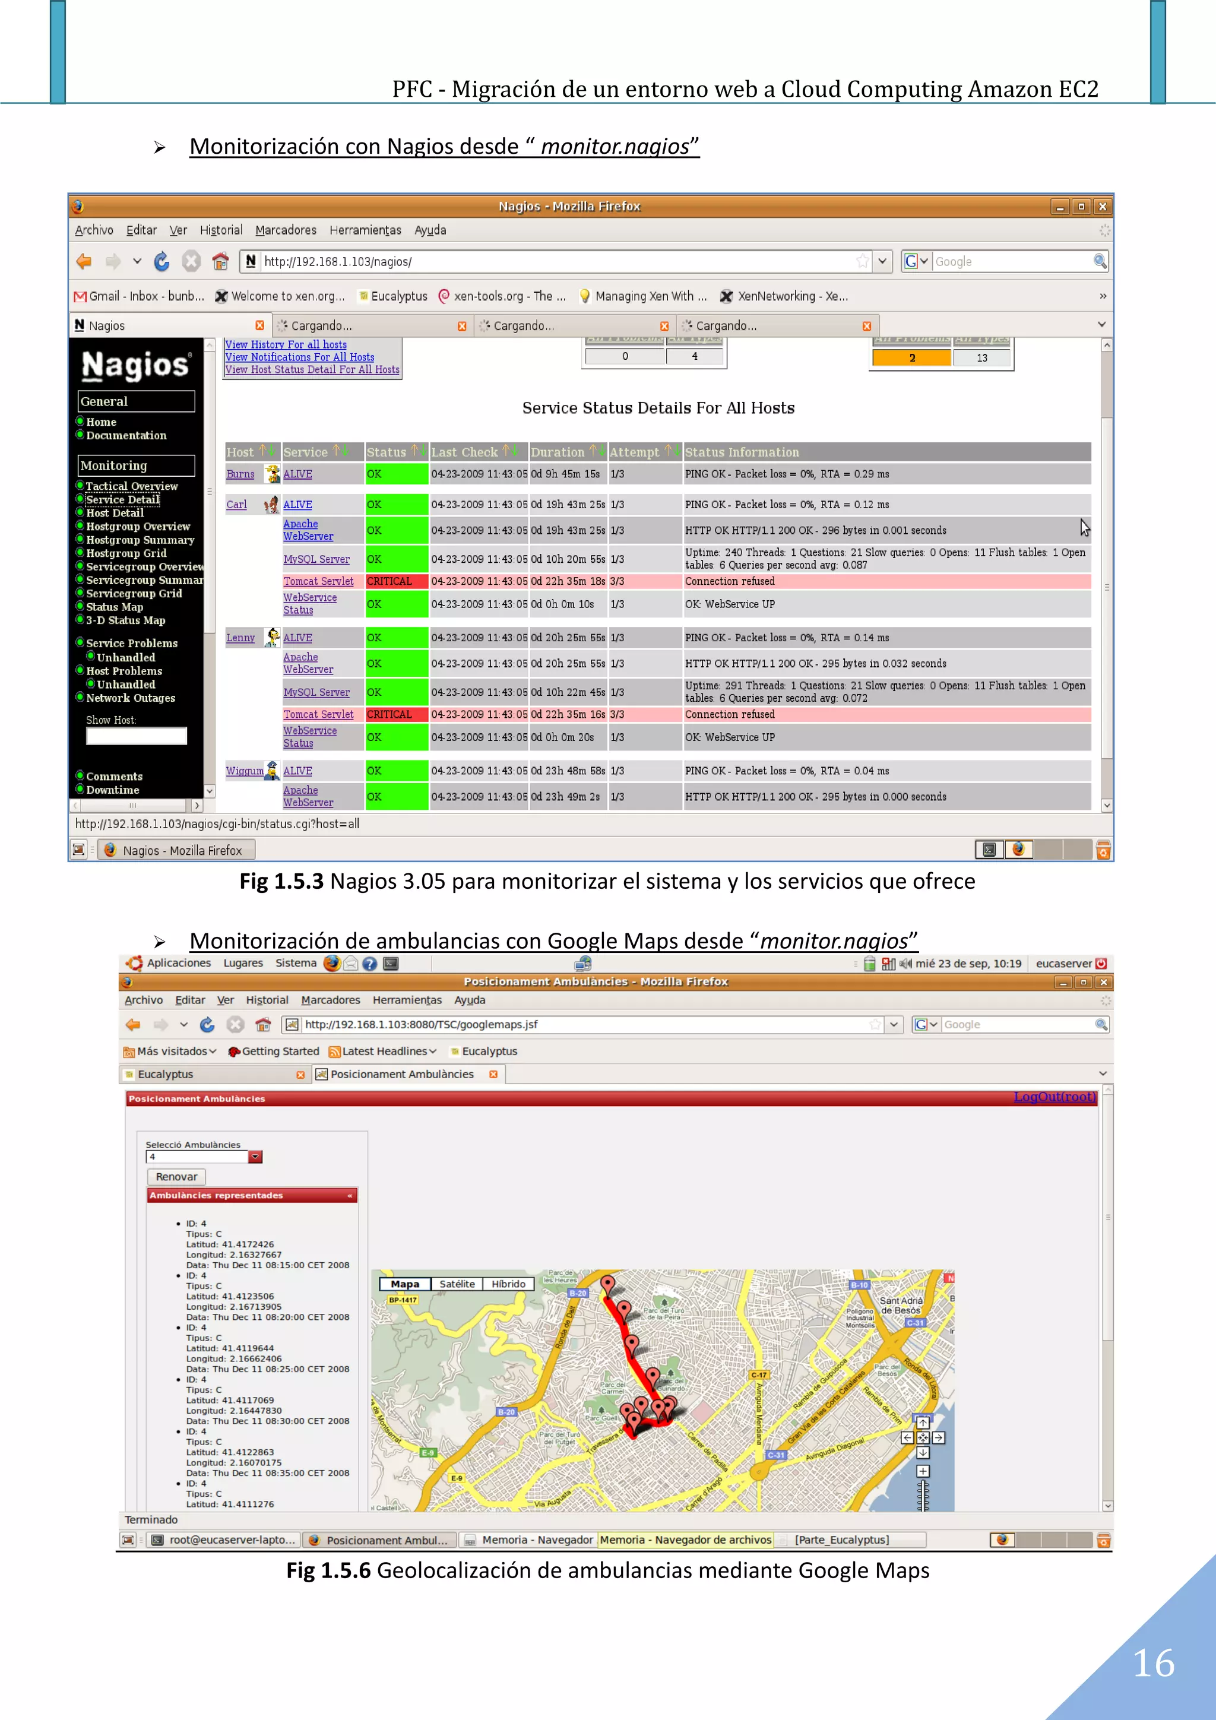Open Historial menu in Ambulàncies window
The height and width of the screenshot is (1720, 1216).
[x=267, y=999]
